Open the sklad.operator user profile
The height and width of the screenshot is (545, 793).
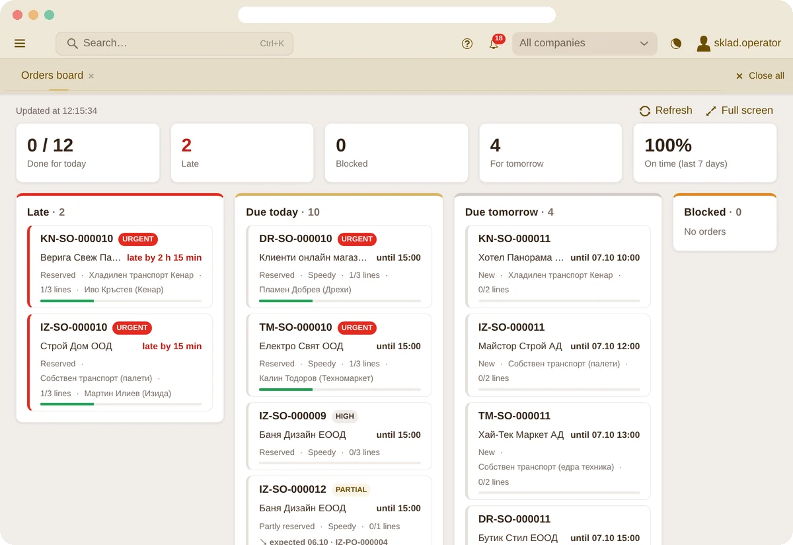point(739,44)
